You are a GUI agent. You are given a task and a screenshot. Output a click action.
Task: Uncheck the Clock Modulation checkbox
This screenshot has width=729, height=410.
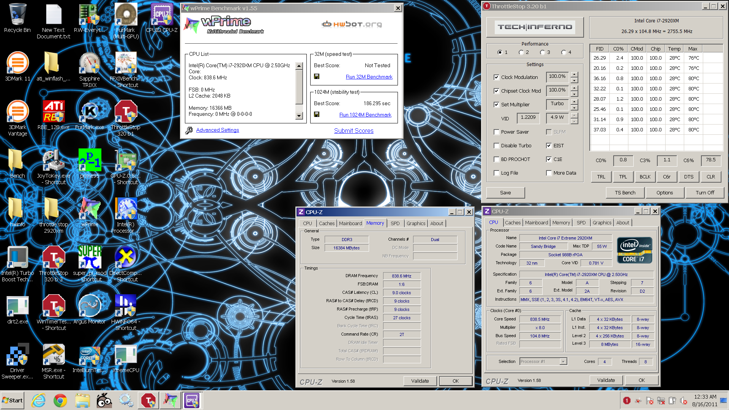pos(496,77)
